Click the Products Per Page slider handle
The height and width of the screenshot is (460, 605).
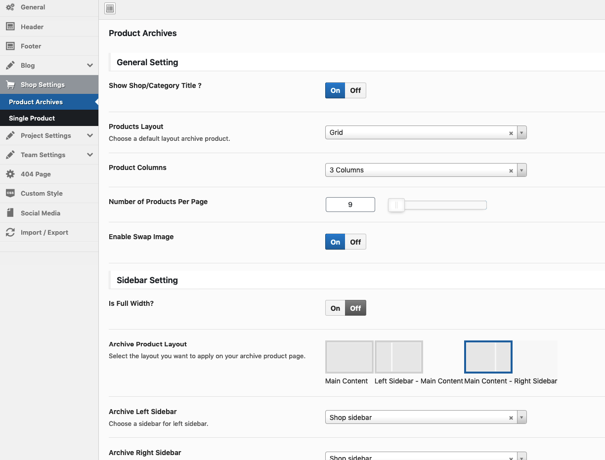point(396,205)
